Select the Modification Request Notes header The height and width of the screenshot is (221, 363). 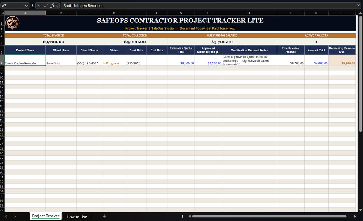click(249, 50)
